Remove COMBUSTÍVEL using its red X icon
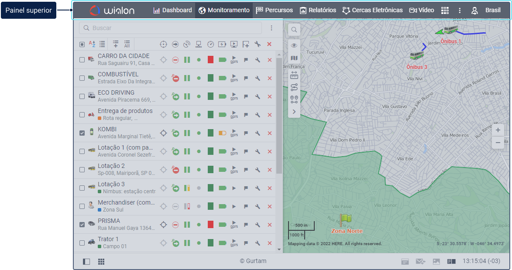The image size is (512, 270). click(269, 78)
